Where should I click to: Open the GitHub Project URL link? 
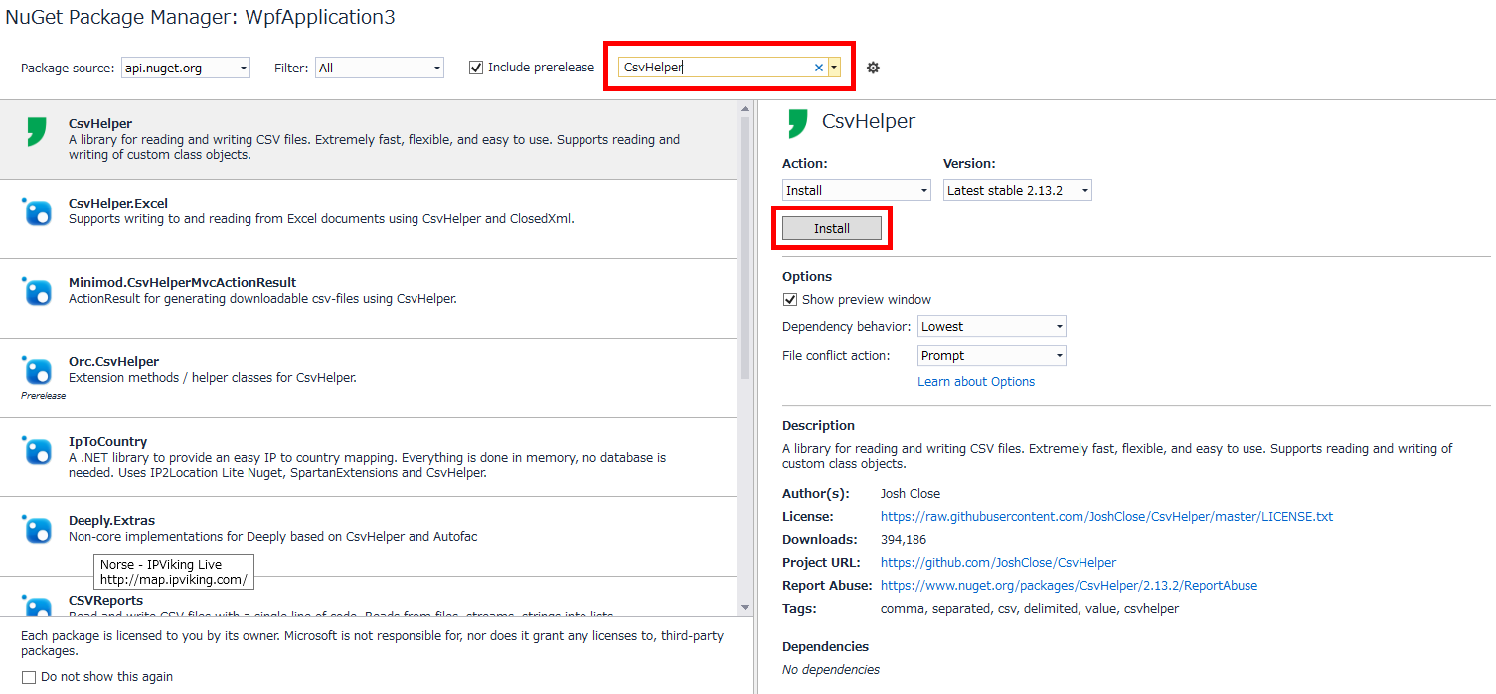tap(998, 563)
